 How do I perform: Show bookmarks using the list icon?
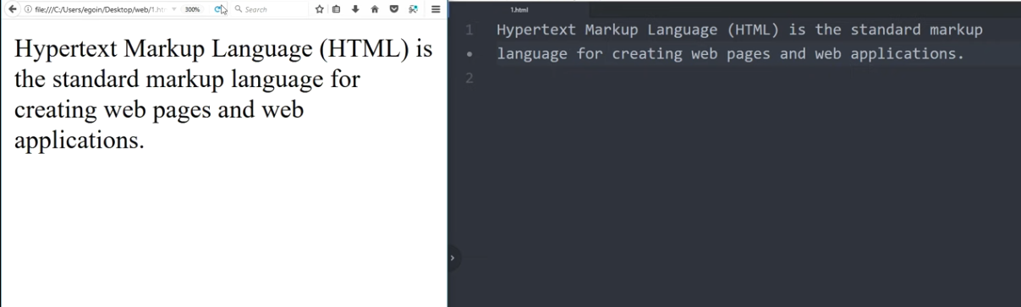[x=336, y=9]
